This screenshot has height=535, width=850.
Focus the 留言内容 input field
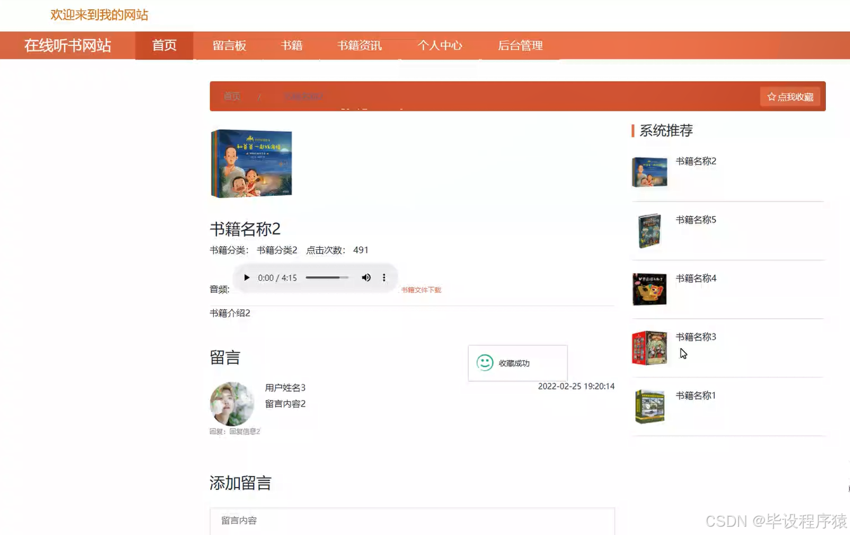point(412,521)
